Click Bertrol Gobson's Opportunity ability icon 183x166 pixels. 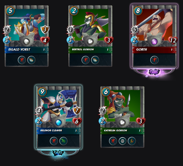click(x=95, y=60)
